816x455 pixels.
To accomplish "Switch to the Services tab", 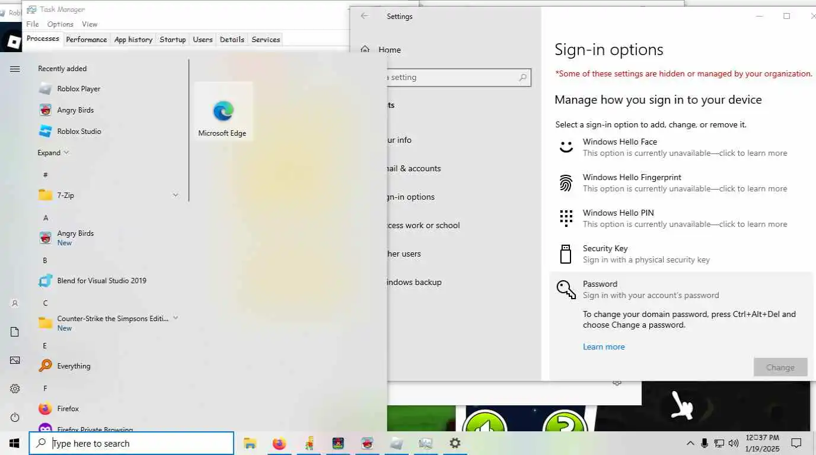I will [x=266, y=40].
